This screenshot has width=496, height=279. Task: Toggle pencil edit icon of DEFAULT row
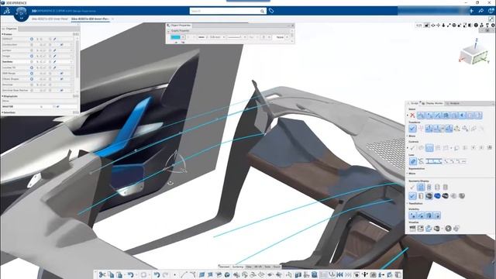(x=54, y=39)
